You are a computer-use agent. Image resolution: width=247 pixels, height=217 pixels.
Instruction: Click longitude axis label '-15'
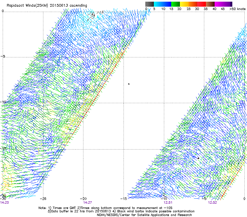[123, 199]
